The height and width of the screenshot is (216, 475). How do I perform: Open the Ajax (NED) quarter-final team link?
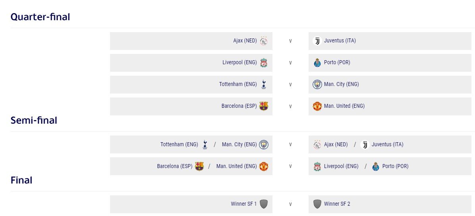coord(245,41)
